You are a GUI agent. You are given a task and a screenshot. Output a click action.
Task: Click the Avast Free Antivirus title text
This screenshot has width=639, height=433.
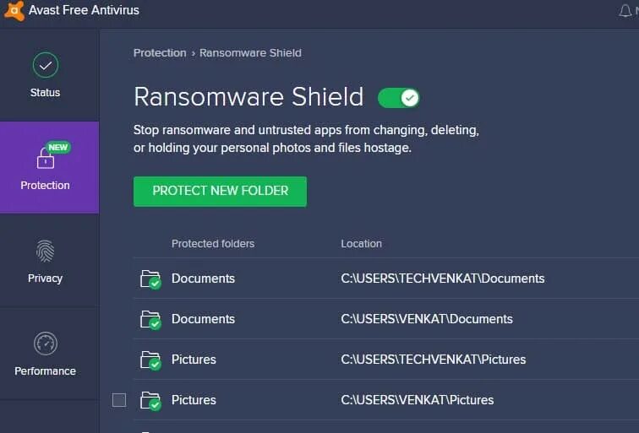84,10
